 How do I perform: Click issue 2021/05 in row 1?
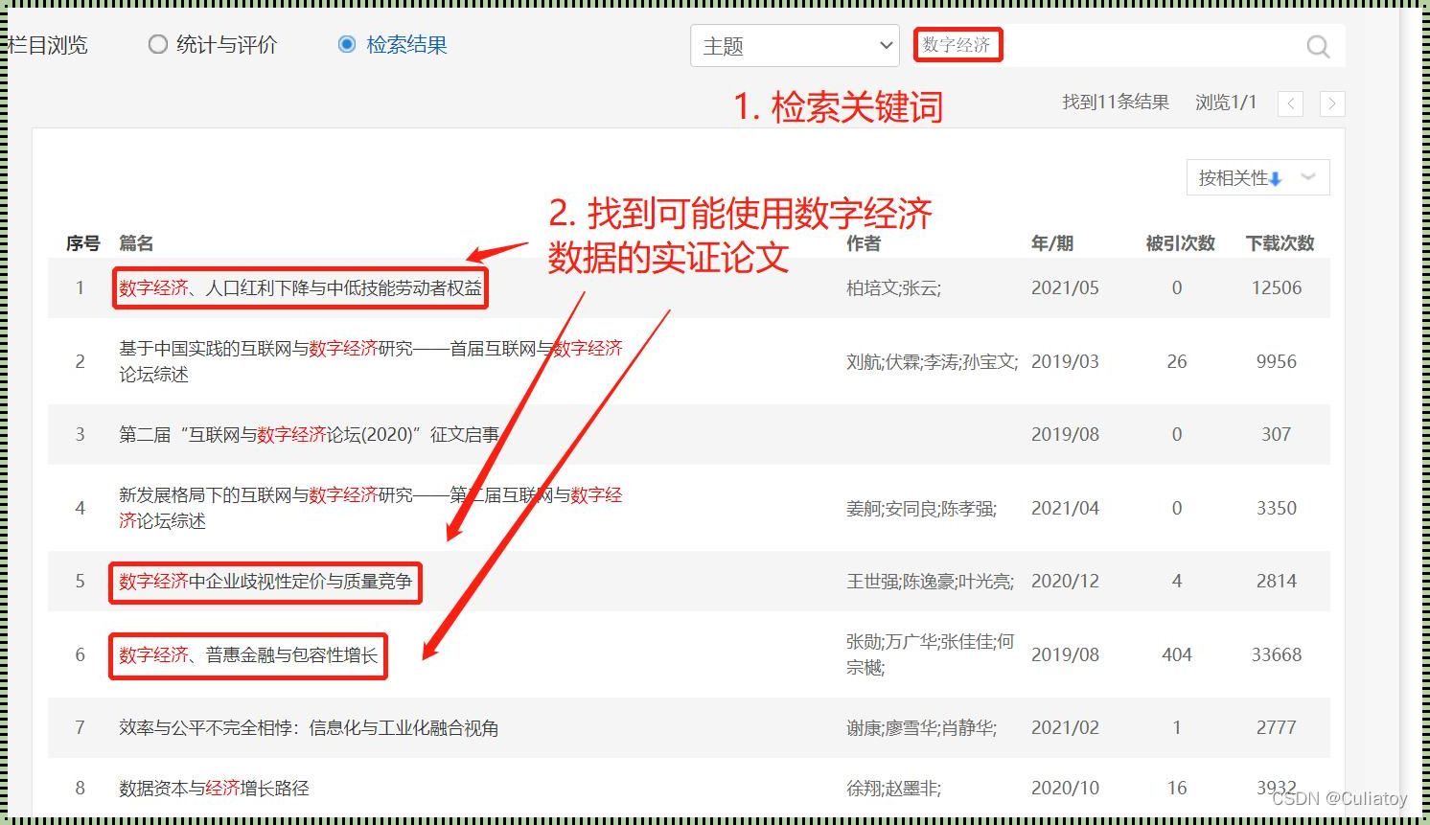(1065, 287)
